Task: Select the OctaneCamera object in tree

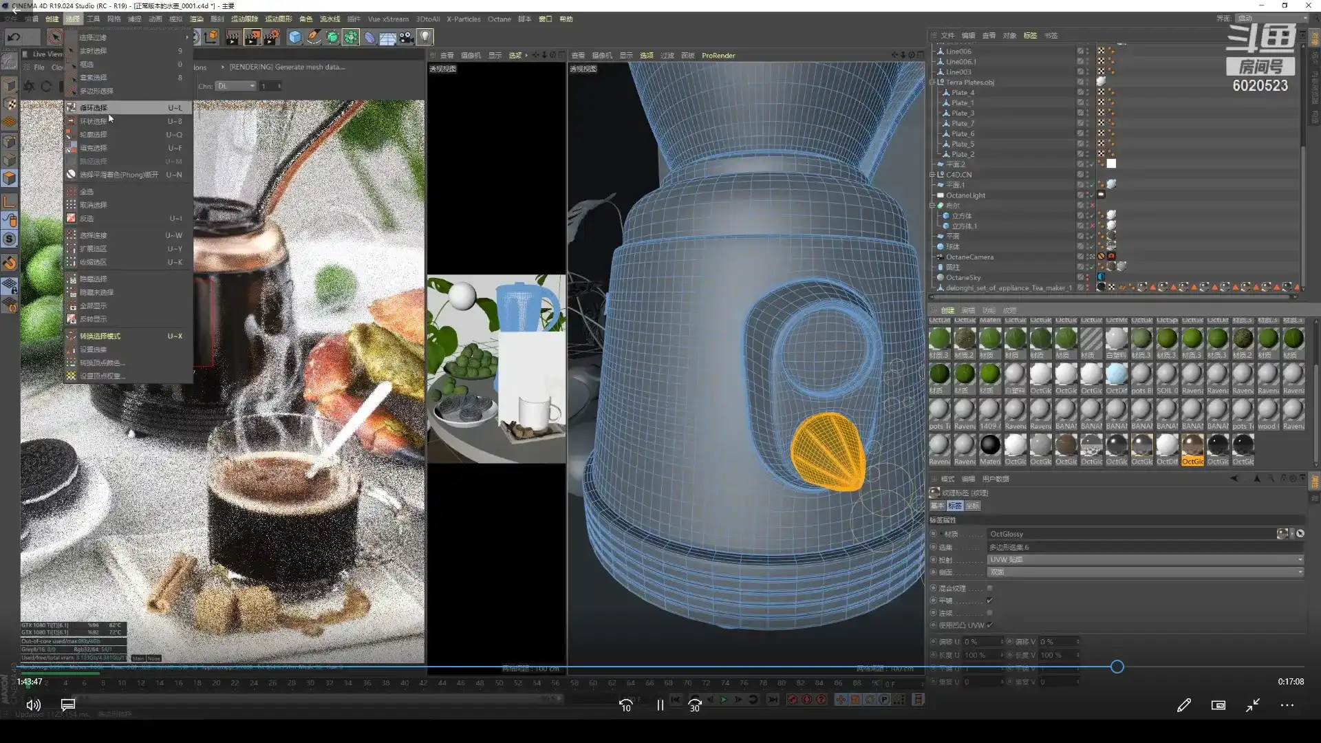Action: pyautogui.click(x=969, y=257)
